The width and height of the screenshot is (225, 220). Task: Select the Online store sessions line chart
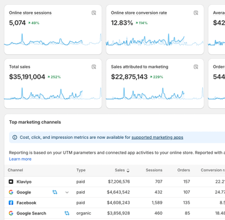tap(53, 40)
